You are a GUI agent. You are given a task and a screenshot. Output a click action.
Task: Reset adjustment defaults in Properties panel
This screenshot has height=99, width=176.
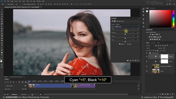[x=133, y=61]
